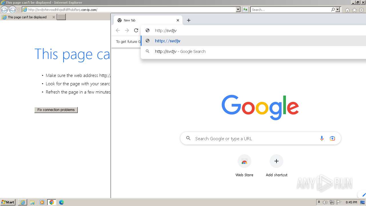Click the IE address bar URL
366x206 pixels.
click(x=63, y=10)
